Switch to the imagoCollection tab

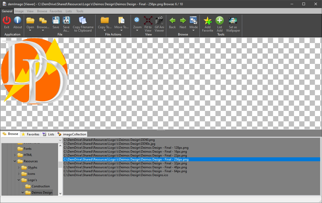[x=71, y=134]
